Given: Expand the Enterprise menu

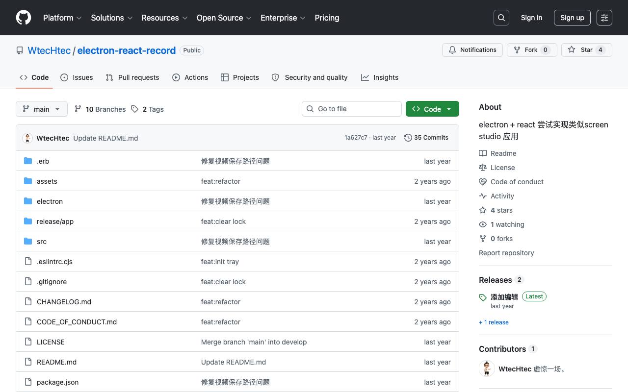Looking at the screenshot, I should [x=283, y=18].
